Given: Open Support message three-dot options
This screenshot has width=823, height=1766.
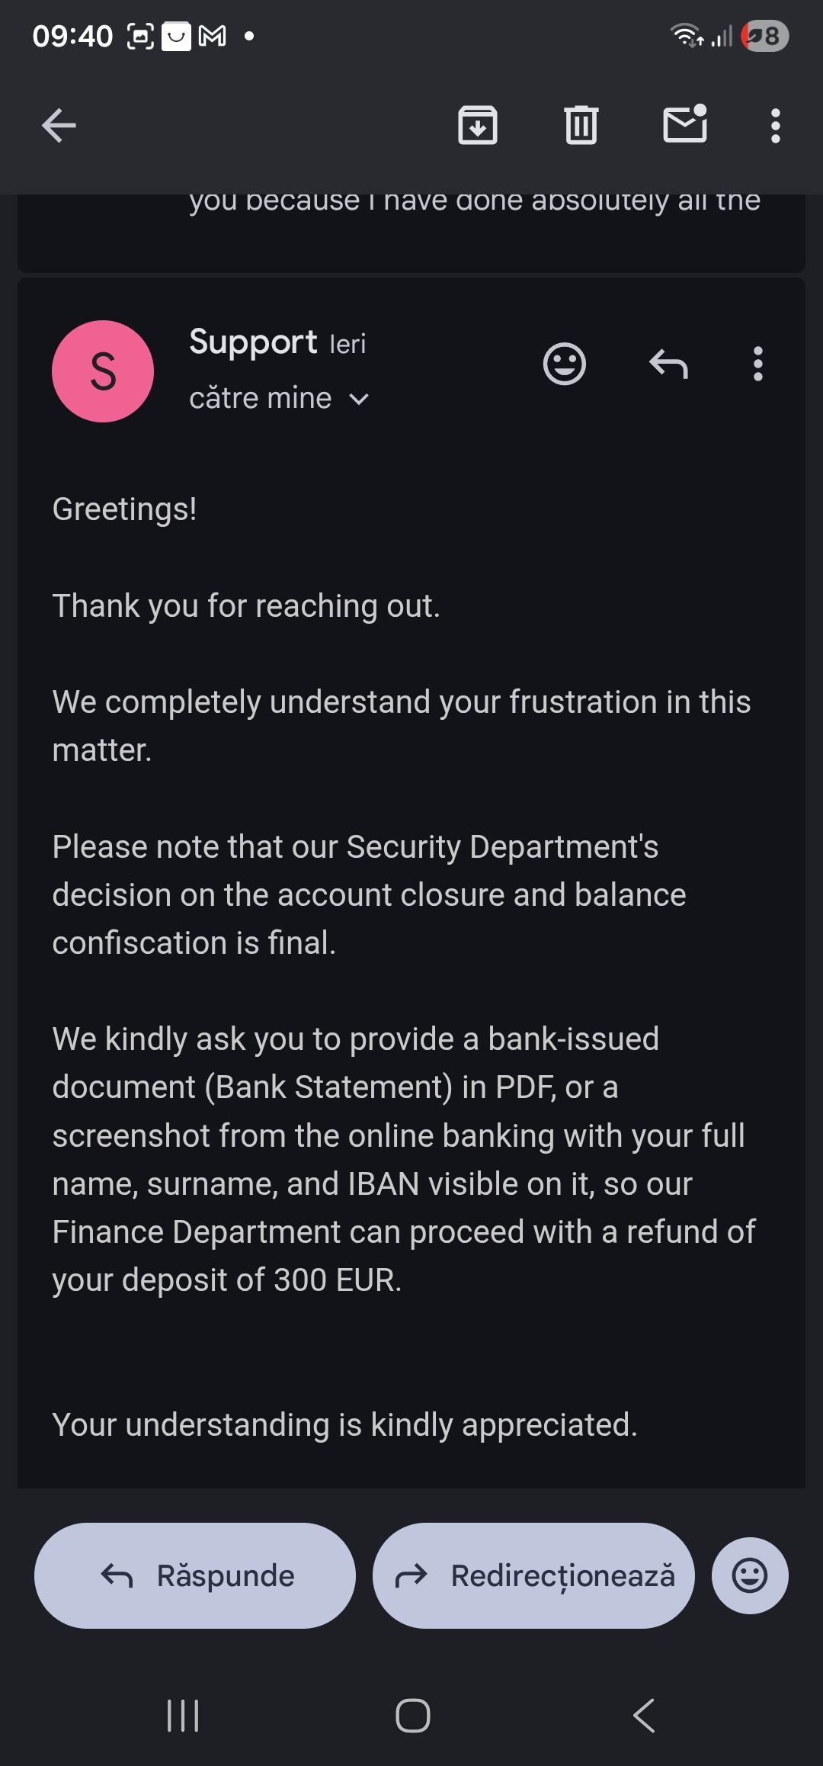Looking at the screenshot, I should coord(757,364).
